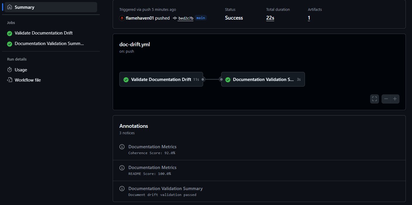
Task: Open commit bed2c7b link
Action: tap(186, 18)
